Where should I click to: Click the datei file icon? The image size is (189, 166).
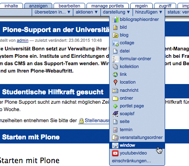(115, 51)
